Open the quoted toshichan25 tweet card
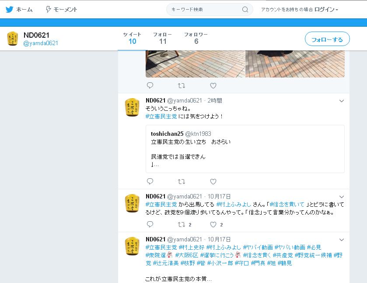The image size is (367, 283). [x=245, y=149]
